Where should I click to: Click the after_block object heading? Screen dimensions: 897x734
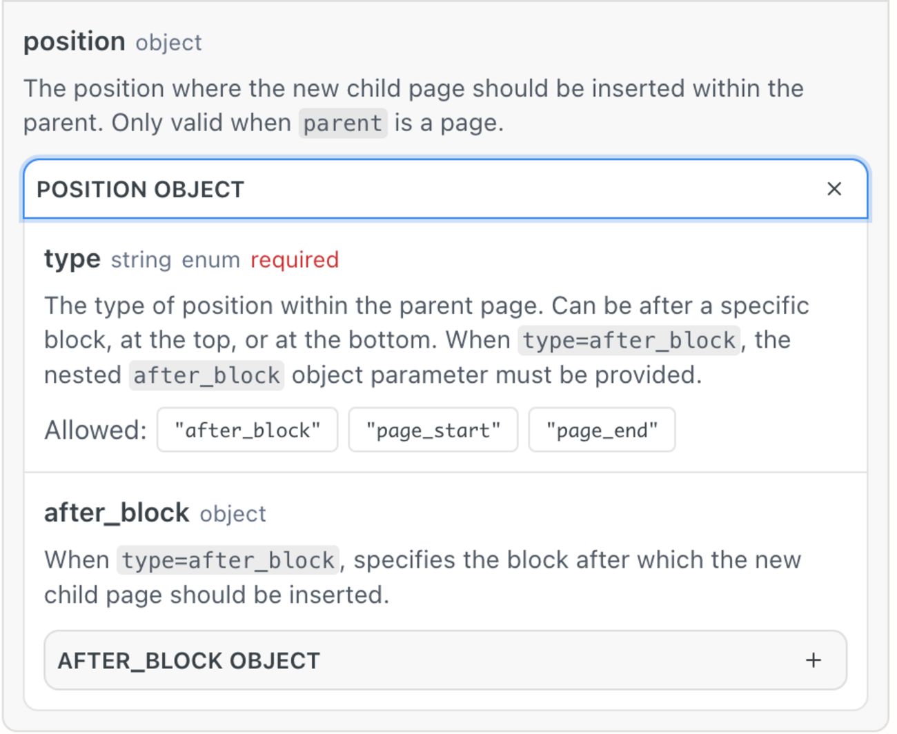[x=116, y=513]
